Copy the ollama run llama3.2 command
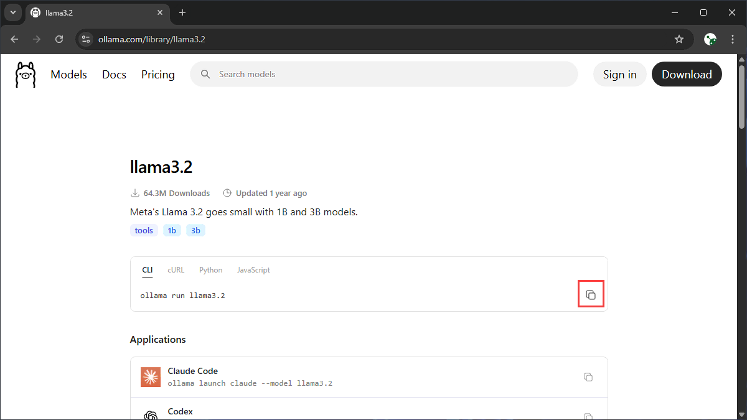Viewport: 747px width, 420px height. 591,295
